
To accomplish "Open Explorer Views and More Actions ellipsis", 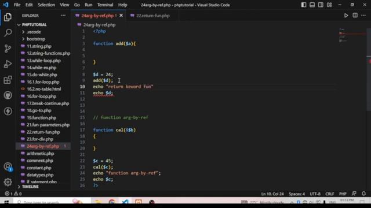I will pyautogui.click(x=63, y=16).
